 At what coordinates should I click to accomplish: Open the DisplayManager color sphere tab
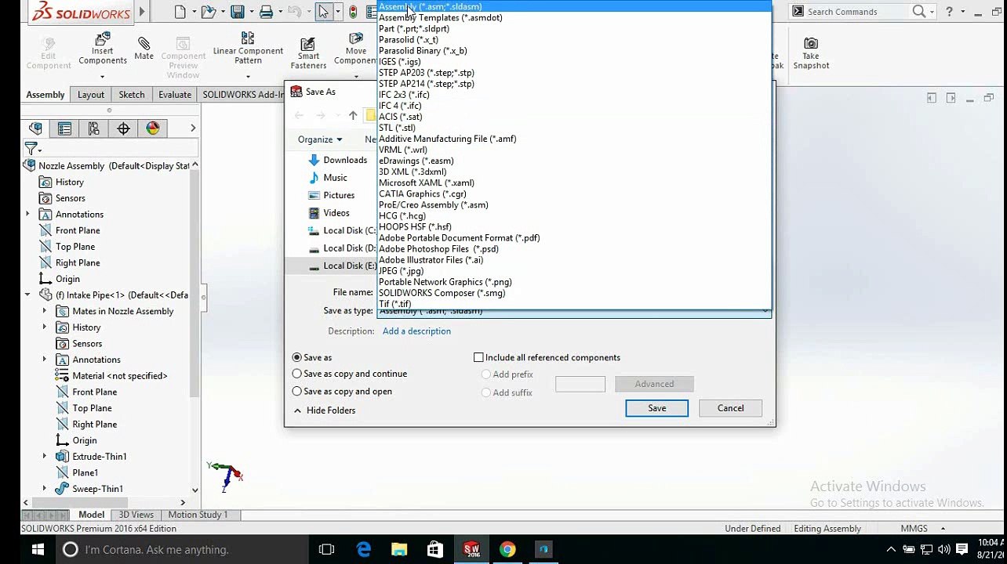[153, 128]
